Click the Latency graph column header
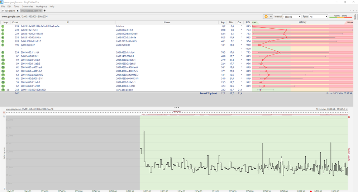This screenshot has height=192, width=358. pos(302,22)
